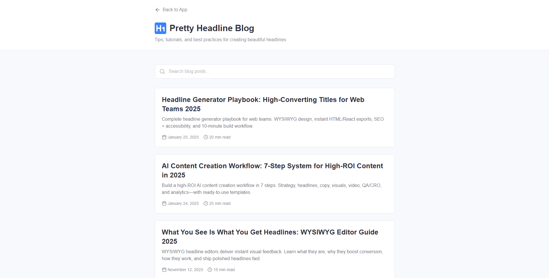This screenshot has height=278, width=549.
Task: Click the H1 Pretty Headline logo icon
Action: (161, 28)
